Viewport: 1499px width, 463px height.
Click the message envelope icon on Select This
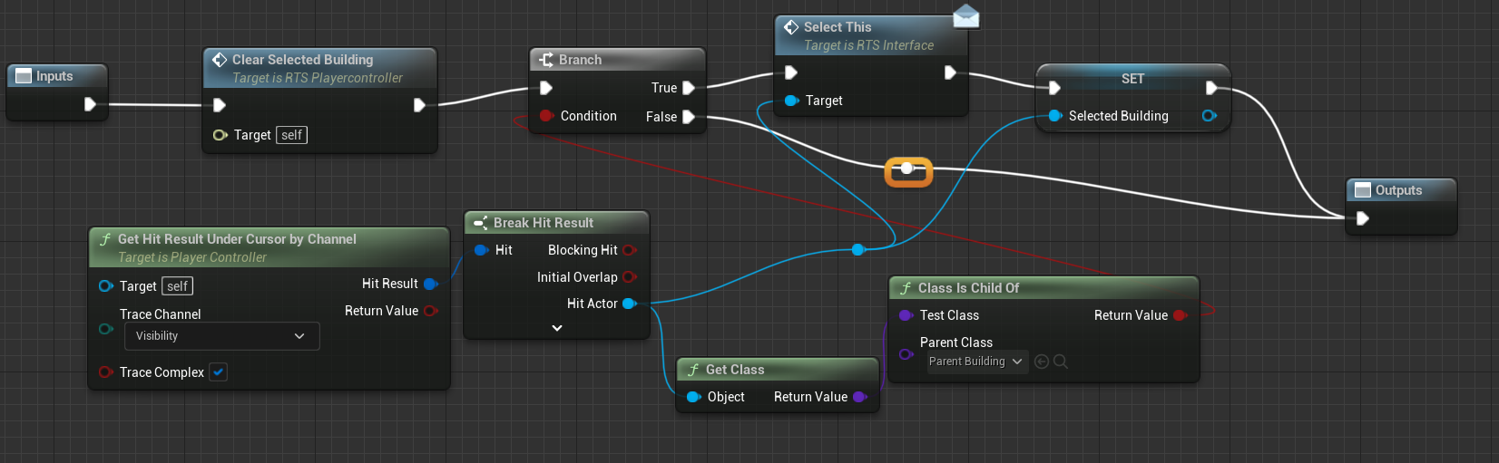966,16
